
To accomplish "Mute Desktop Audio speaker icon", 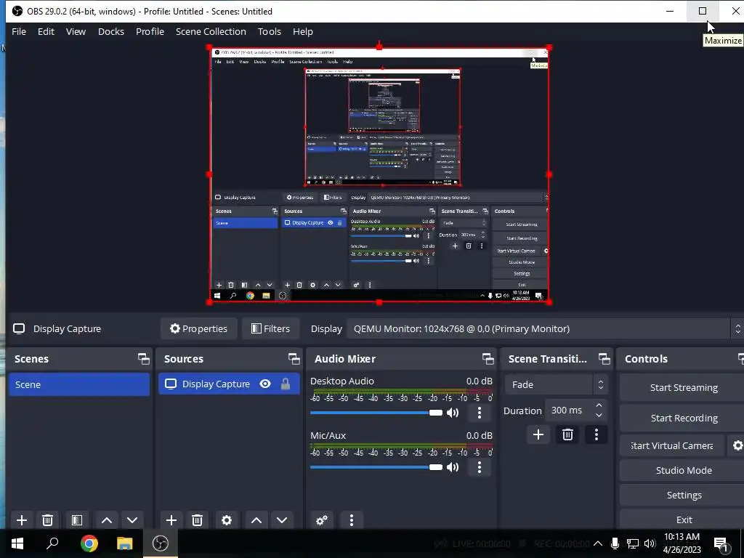I will coord(453,413).
